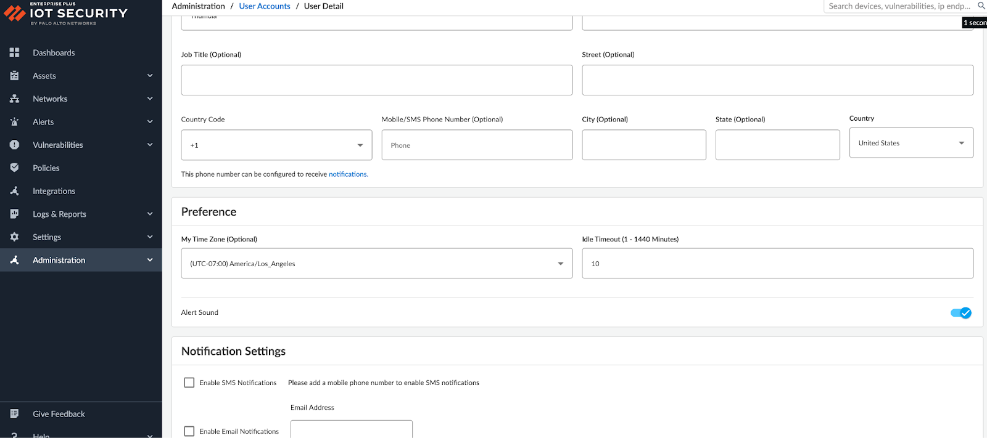Check Enable Email Notifications box
The height and width of the screenshot is (438, 987).
coord(189,431)
